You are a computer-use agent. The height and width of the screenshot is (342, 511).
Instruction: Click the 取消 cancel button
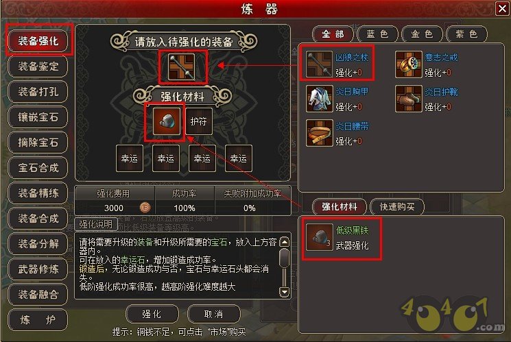(214, 314)
